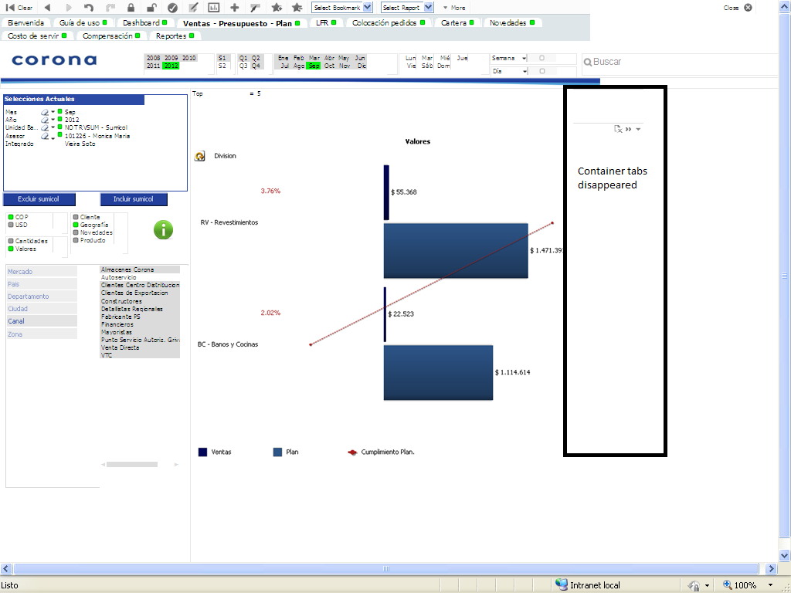Viewport: 791px width, 593px height.
Task: Click the plus add-object icon
Action: (235, 8)
